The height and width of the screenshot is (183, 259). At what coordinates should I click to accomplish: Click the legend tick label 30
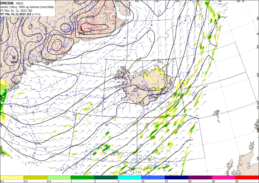[214, 181]
